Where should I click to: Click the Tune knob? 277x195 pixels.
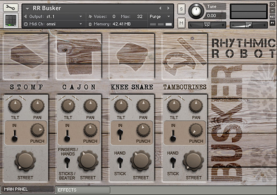[196, 11]
